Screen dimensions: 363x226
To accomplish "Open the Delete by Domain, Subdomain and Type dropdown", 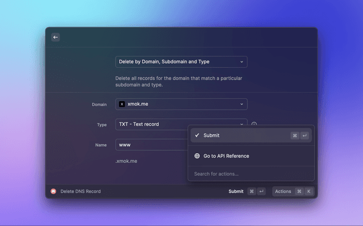I will [x=181, y=62].
